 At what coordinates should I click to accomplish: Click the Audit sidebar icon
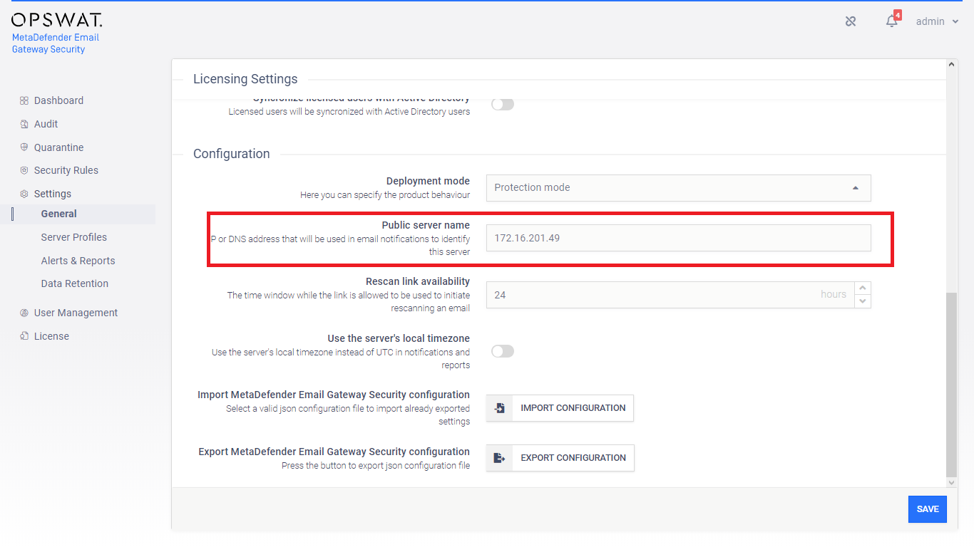tap(24, 124)
